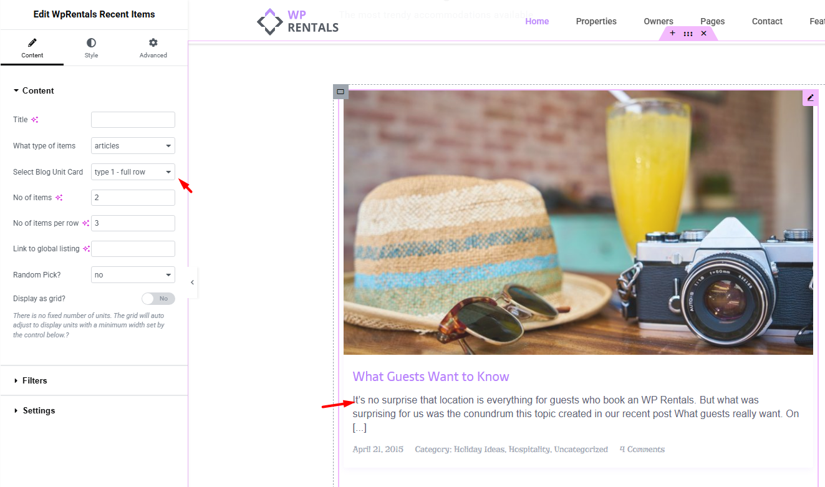Delete section using the X icon
The width and height of the screenshot is (825, 487).
click(703, 34)
